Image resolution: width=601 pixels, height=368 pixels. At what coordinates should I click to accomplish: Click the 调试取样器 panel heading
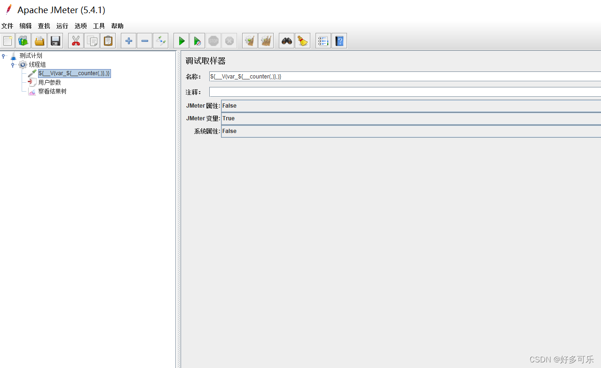coord(206,61)
